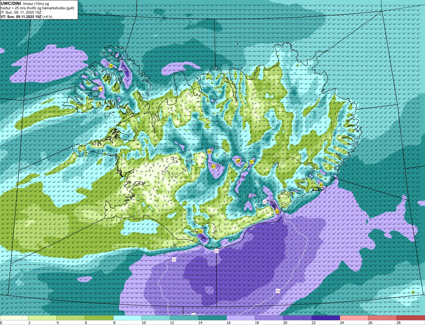Image resolution: width=425 pixels, height=325 pixels.
Task: Pick the 12–14 teal legend swatch
Action: pyautogui.click(x=184, y=318)
